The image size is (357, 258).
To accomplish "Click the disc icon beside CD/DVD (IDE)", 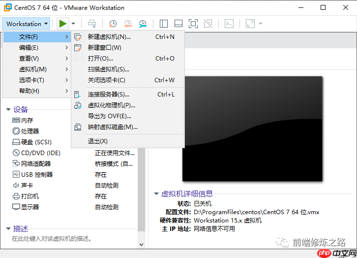I will pos(16,153).
